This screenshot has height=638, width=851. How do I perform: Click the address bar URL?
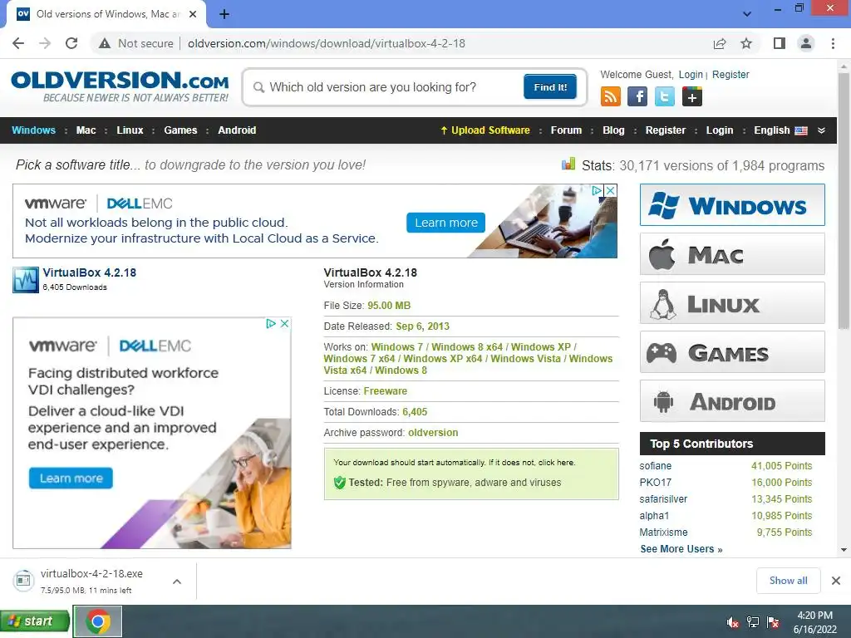pyautogui.click(x=326, y=43)
